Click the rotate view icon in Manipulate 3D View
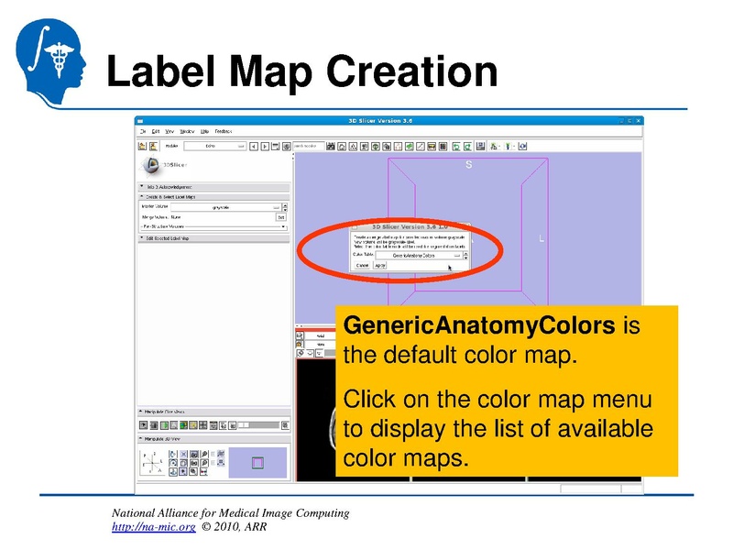Viewport: 733px width, 550px height. (172, 453)
